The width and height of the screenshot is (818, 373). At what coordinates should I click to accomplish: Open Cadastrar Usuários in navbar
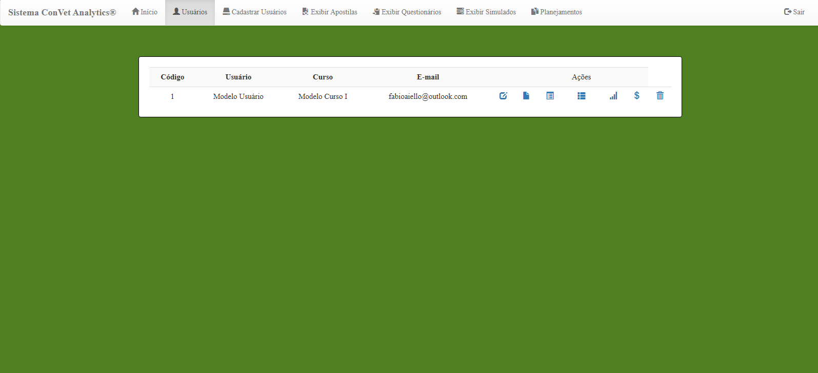click(x=254, y=12)
